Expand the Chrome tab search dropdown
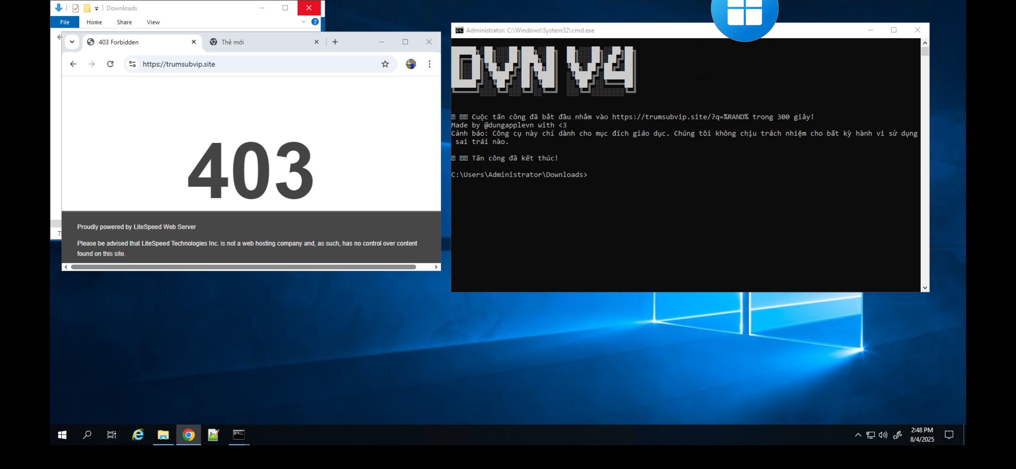 [72, 42]
